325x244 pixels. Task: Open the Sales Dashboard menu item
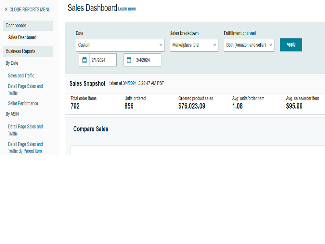[22, 37]
